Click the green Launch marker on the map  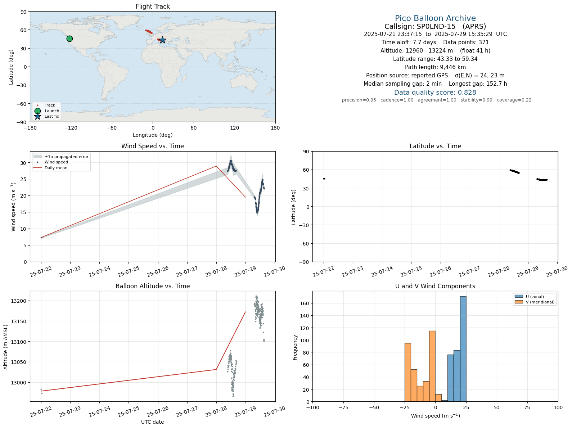point(69,39)
